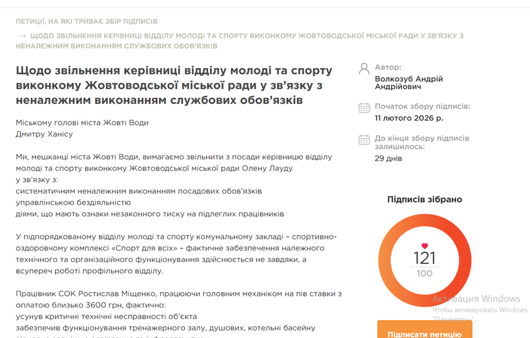Click the 'Підписів зібрано' heading
This screenshot has height=338, width=530.
tap(424, 200)
